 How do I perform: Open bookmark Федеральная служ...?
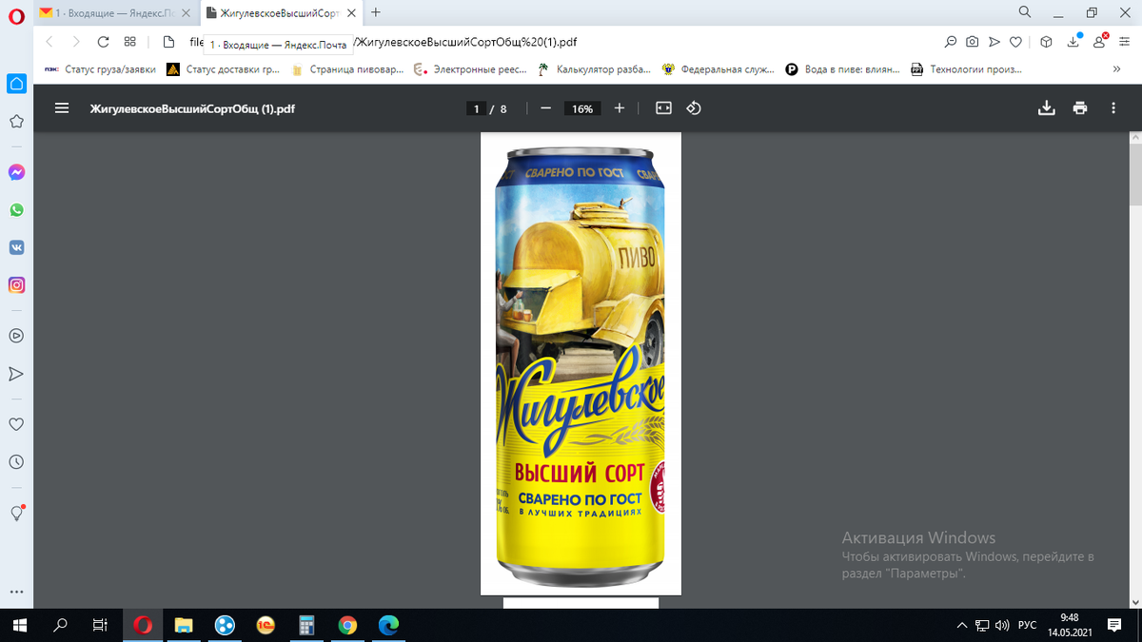[719, 69]
